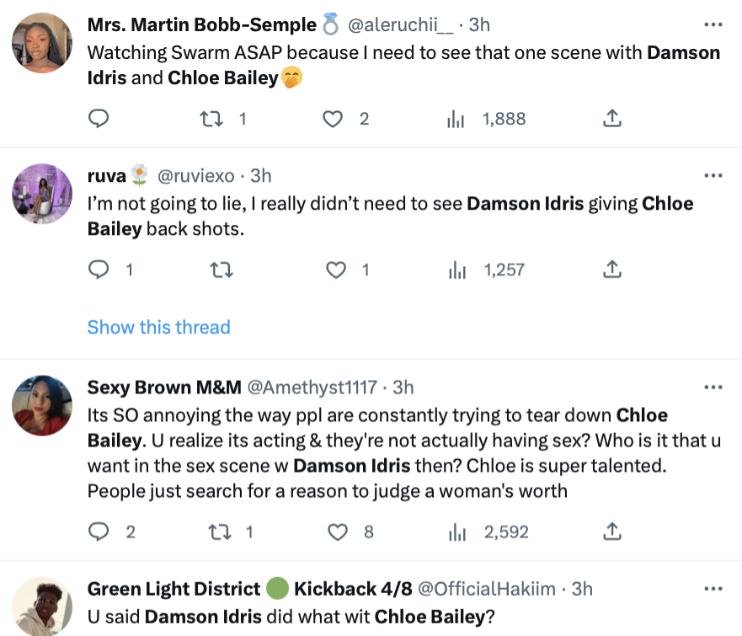Like ruva's tweet about back shots

336,270
